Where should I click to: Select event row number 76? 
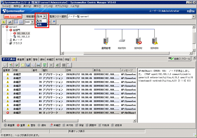69,74
